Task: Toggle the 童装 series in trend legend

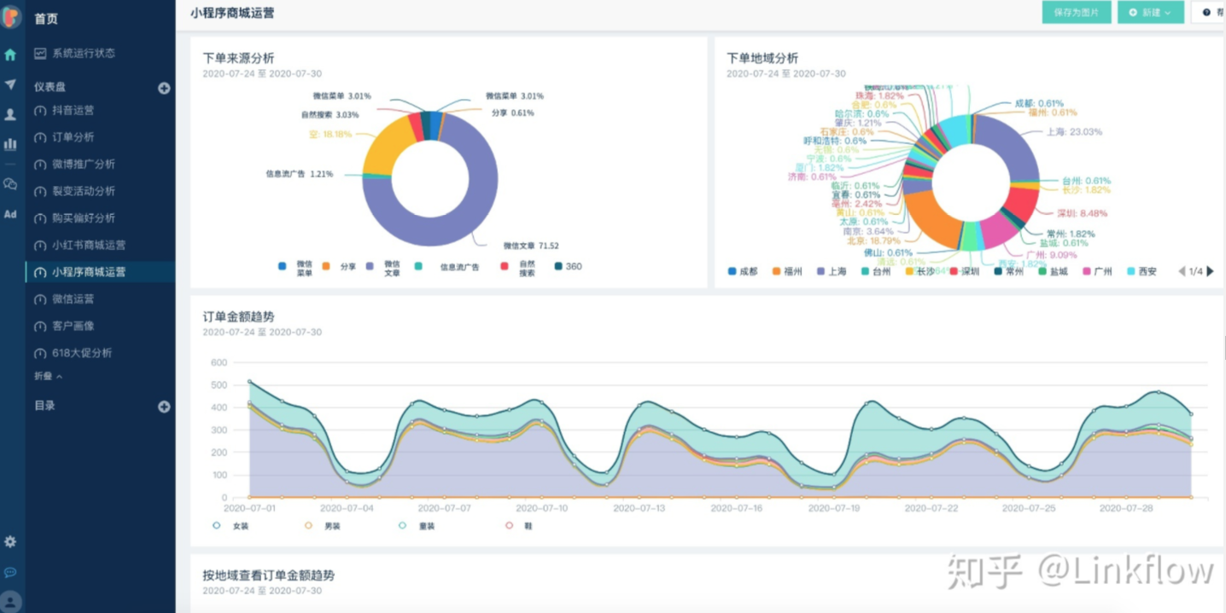Action: click(x=417, y=526)
